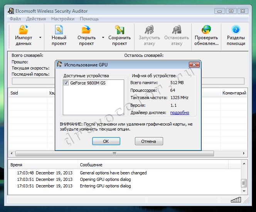Image resolution: width=256 pixels, height=212 pixels.
Task: Open the Действия menu
Action: point(36,19)
